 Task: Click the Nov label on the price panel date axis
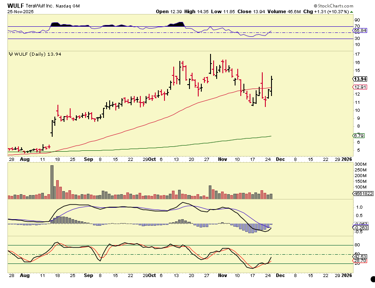click(x=222, y=159)
